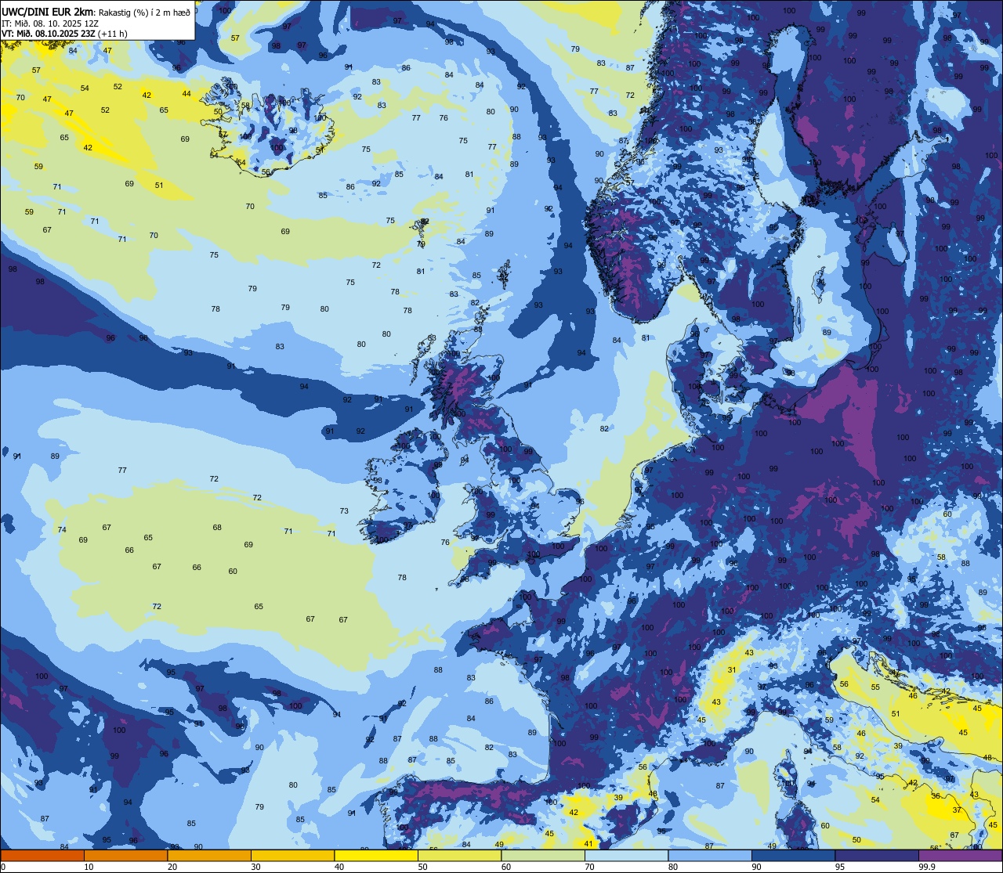This screenshot has height=873, width=1003.
Task: Click the '99.9' legend tick label
Action: point(927,867)
